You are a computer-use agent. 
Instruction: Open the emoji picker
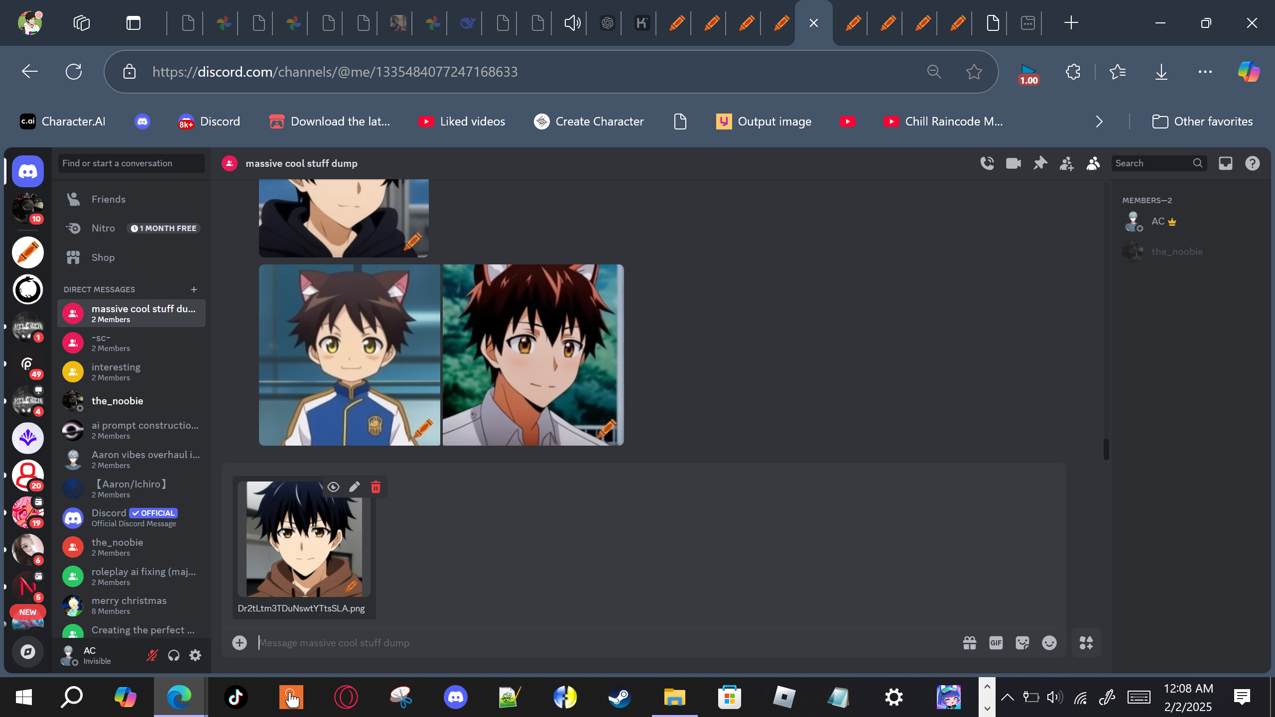(x=1049, y=643)
